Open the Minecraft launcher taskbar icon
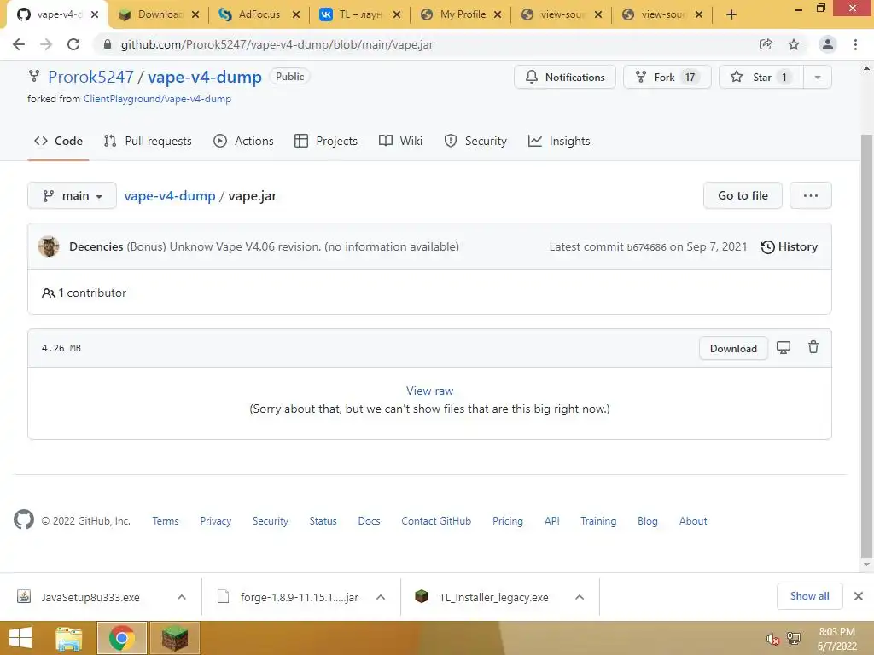Screen dimensions: 874x655 174,638
